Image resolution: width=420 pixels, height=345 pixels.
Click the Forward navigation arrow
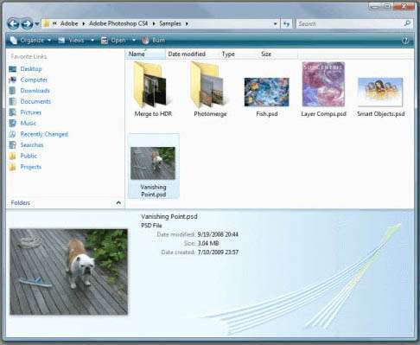tap(27, 23)
